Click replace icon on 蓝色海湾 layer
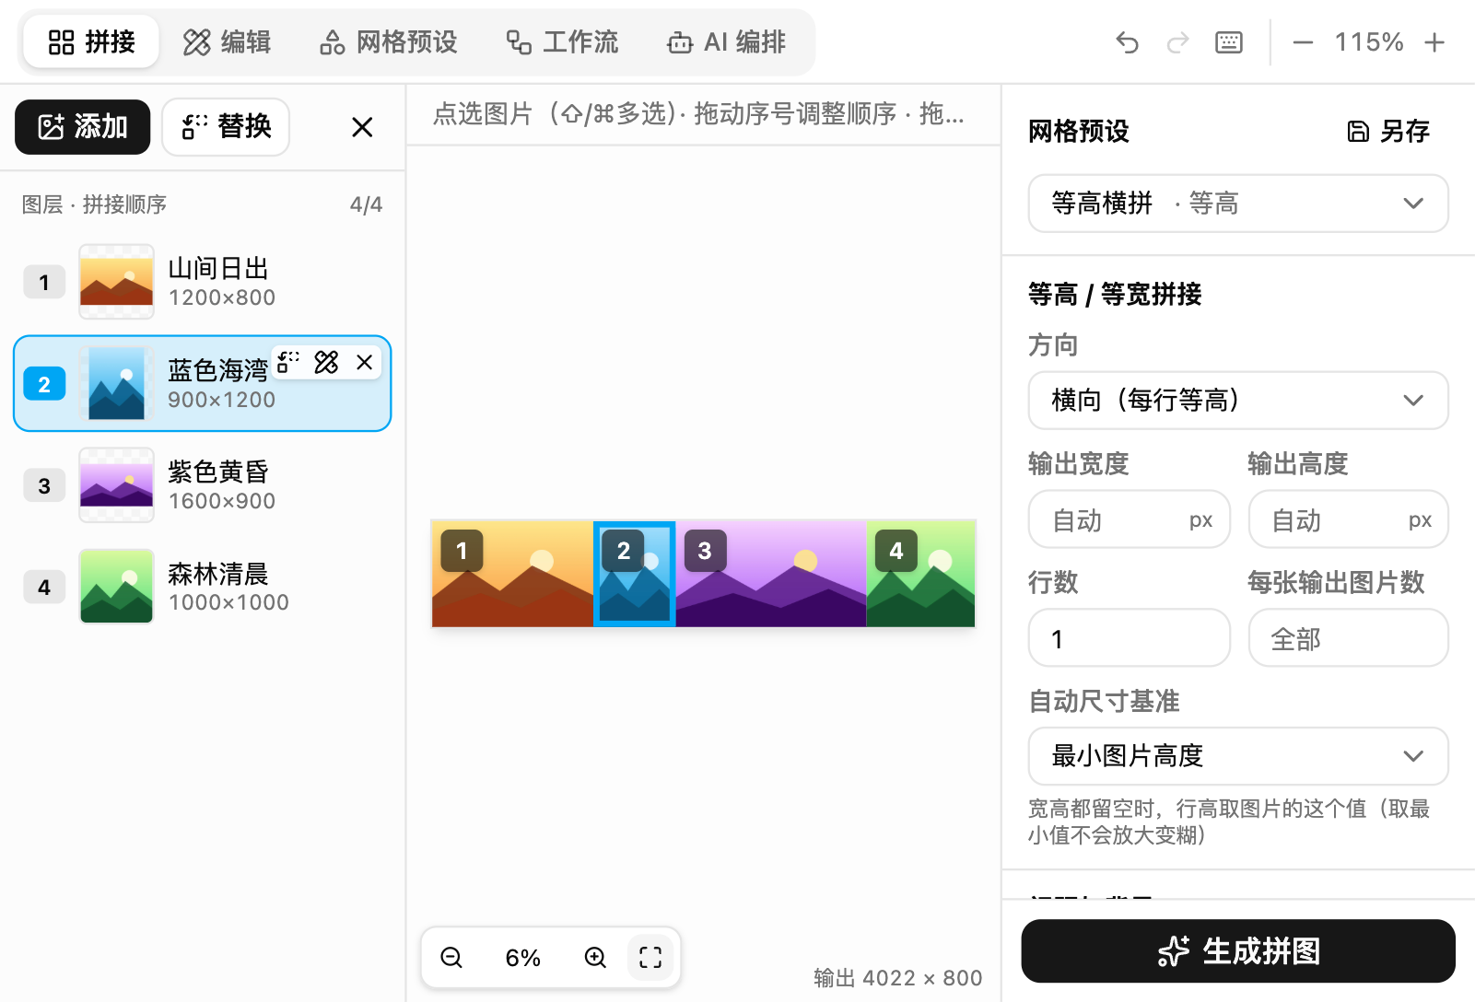1475x1002 pixels. 288,362
